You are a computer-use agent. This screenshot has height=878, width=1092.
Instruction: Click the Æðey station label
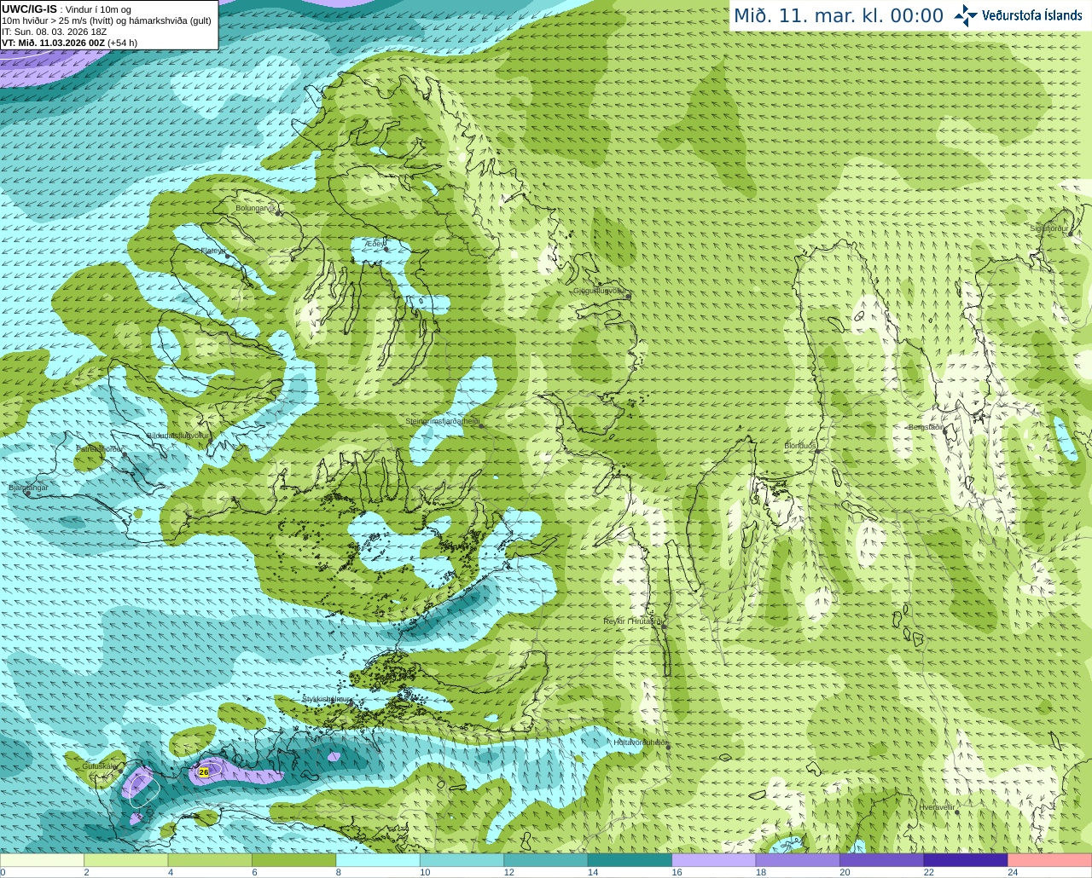click(x=375, y=243)
